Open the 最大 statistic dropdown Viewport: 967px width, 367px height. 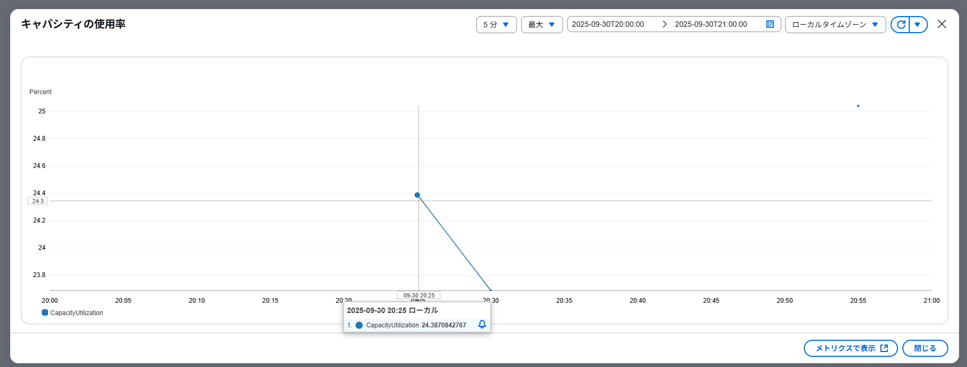542,25
